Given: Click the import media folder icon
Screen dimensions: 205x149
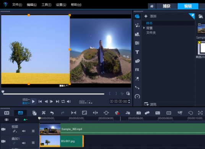Looking at the screenshot, I should coord(200,16).
